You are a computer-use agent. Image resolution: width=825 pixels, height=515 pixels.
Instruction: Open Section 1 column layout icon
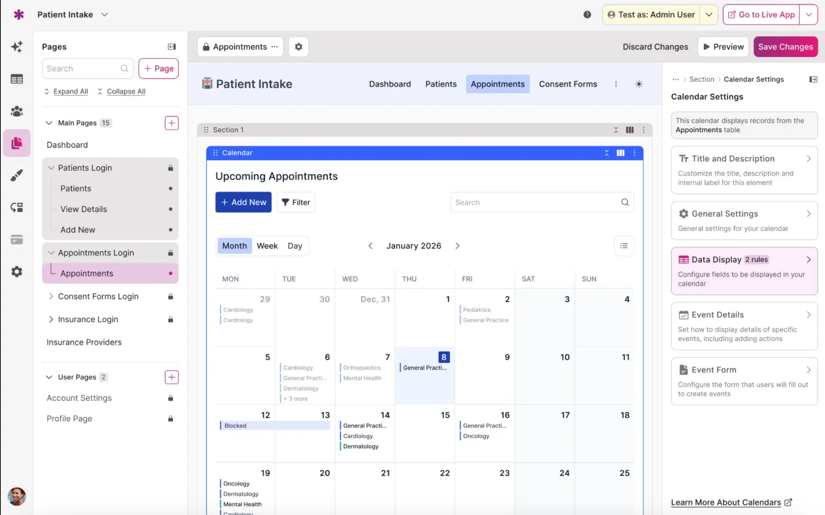[x=630, y=130]
